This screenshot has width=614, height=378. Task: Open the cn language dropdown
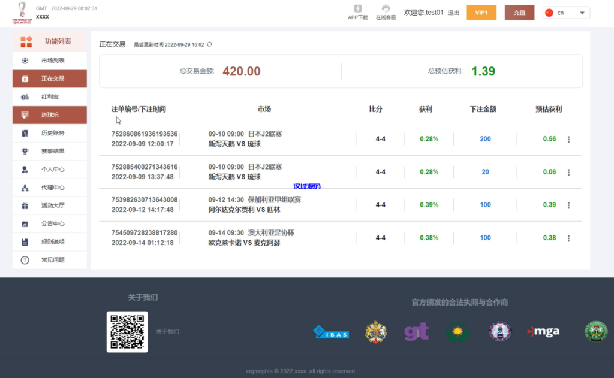pos(565,12)
